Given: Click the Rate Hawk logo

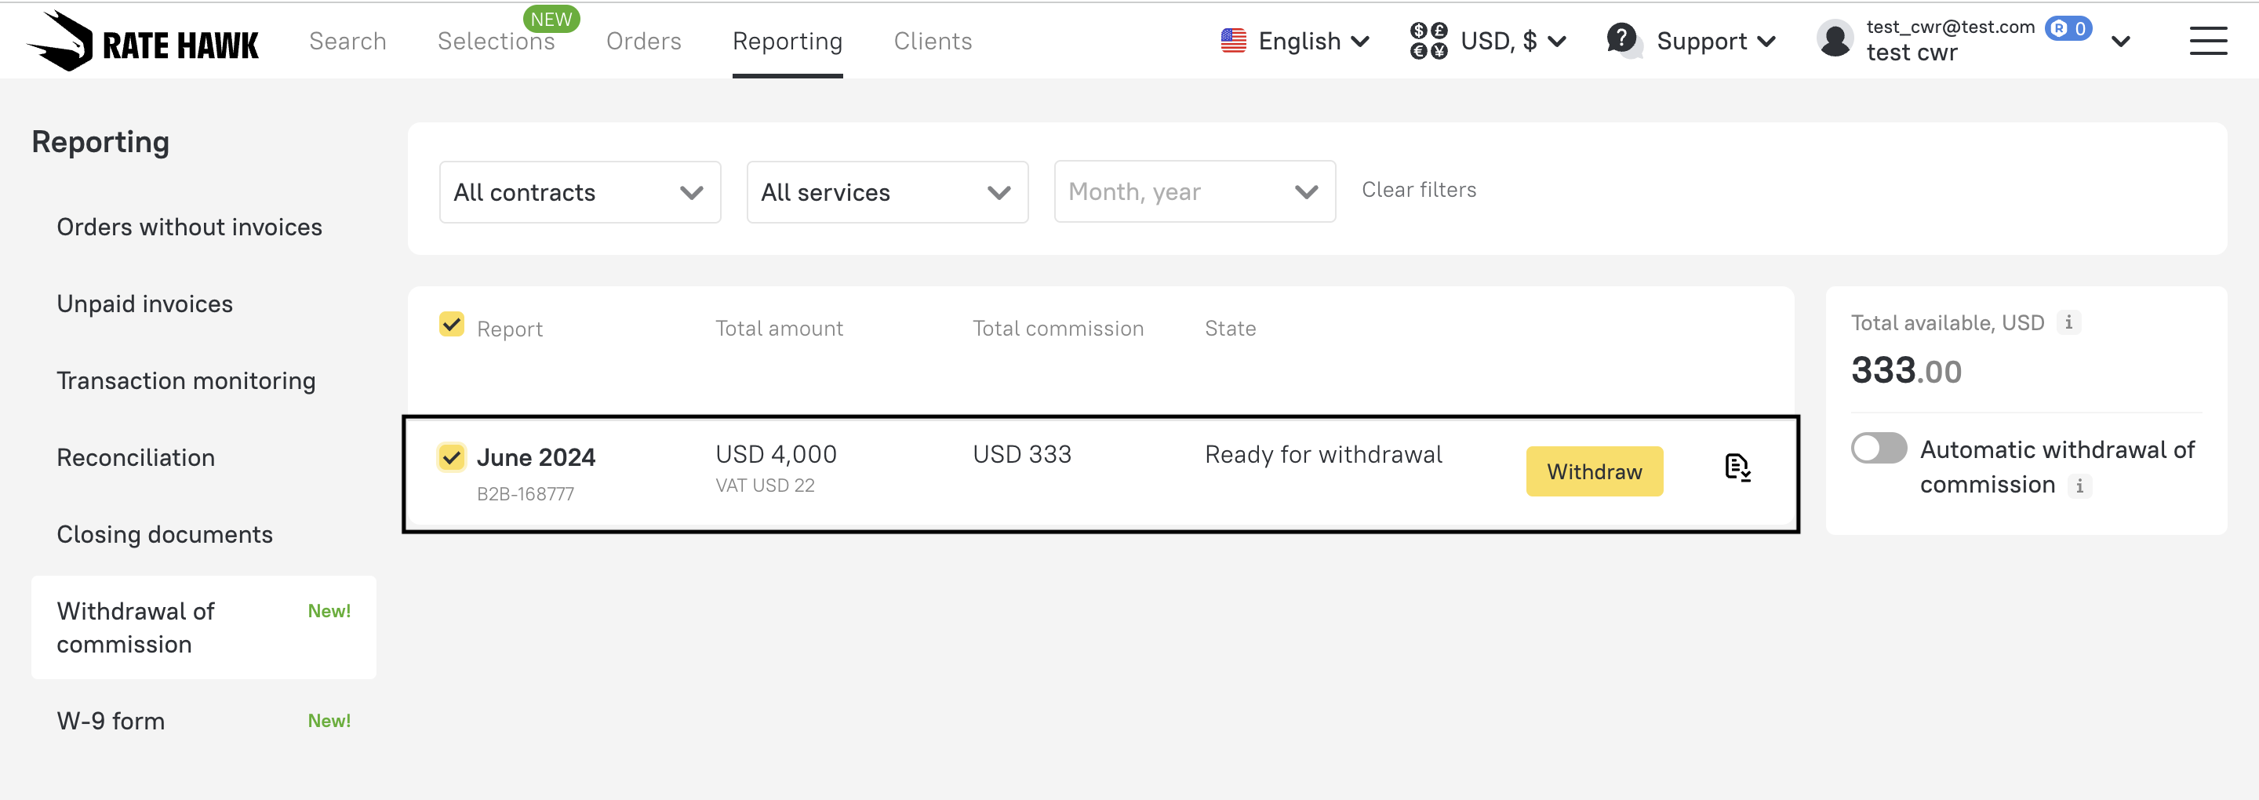Looking at the screenshot, I should click(x=143, y=42).
